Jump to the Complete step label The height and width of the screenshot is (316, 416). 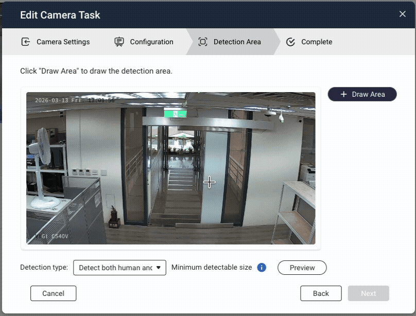click(317, 42)
